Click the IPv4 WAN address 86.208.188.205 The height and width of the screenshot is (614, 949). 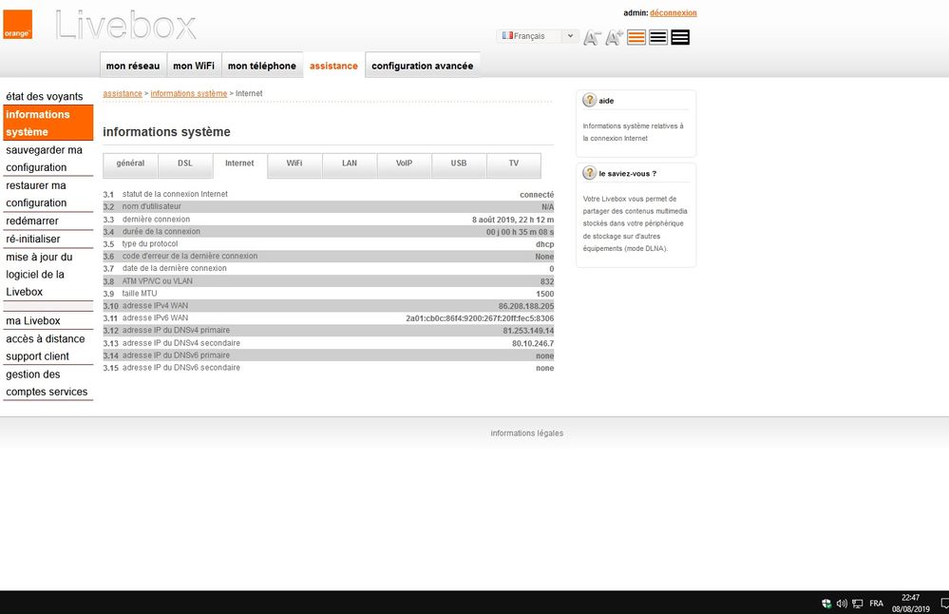point(526,306)
